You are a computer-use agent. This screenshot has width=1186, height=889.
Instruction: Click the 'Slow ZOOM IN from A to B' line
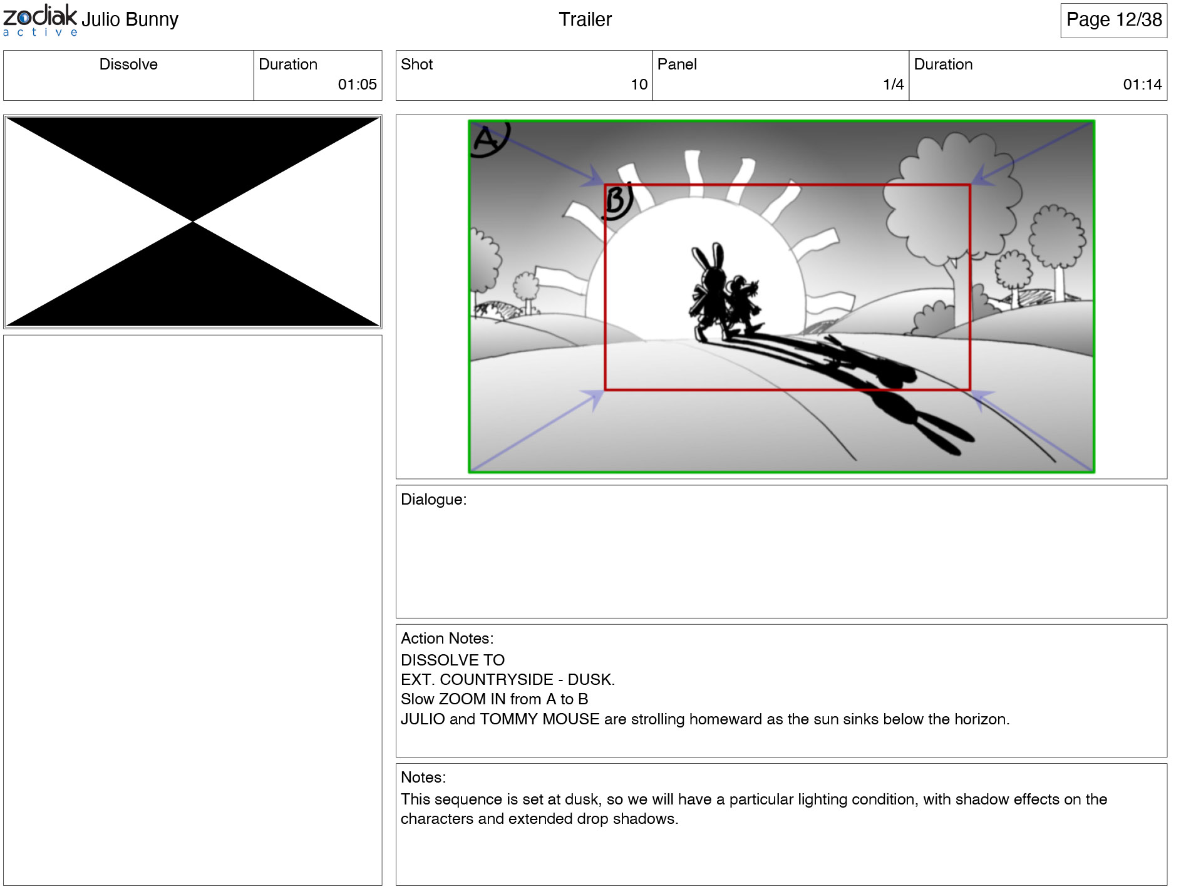pos(494,699)
